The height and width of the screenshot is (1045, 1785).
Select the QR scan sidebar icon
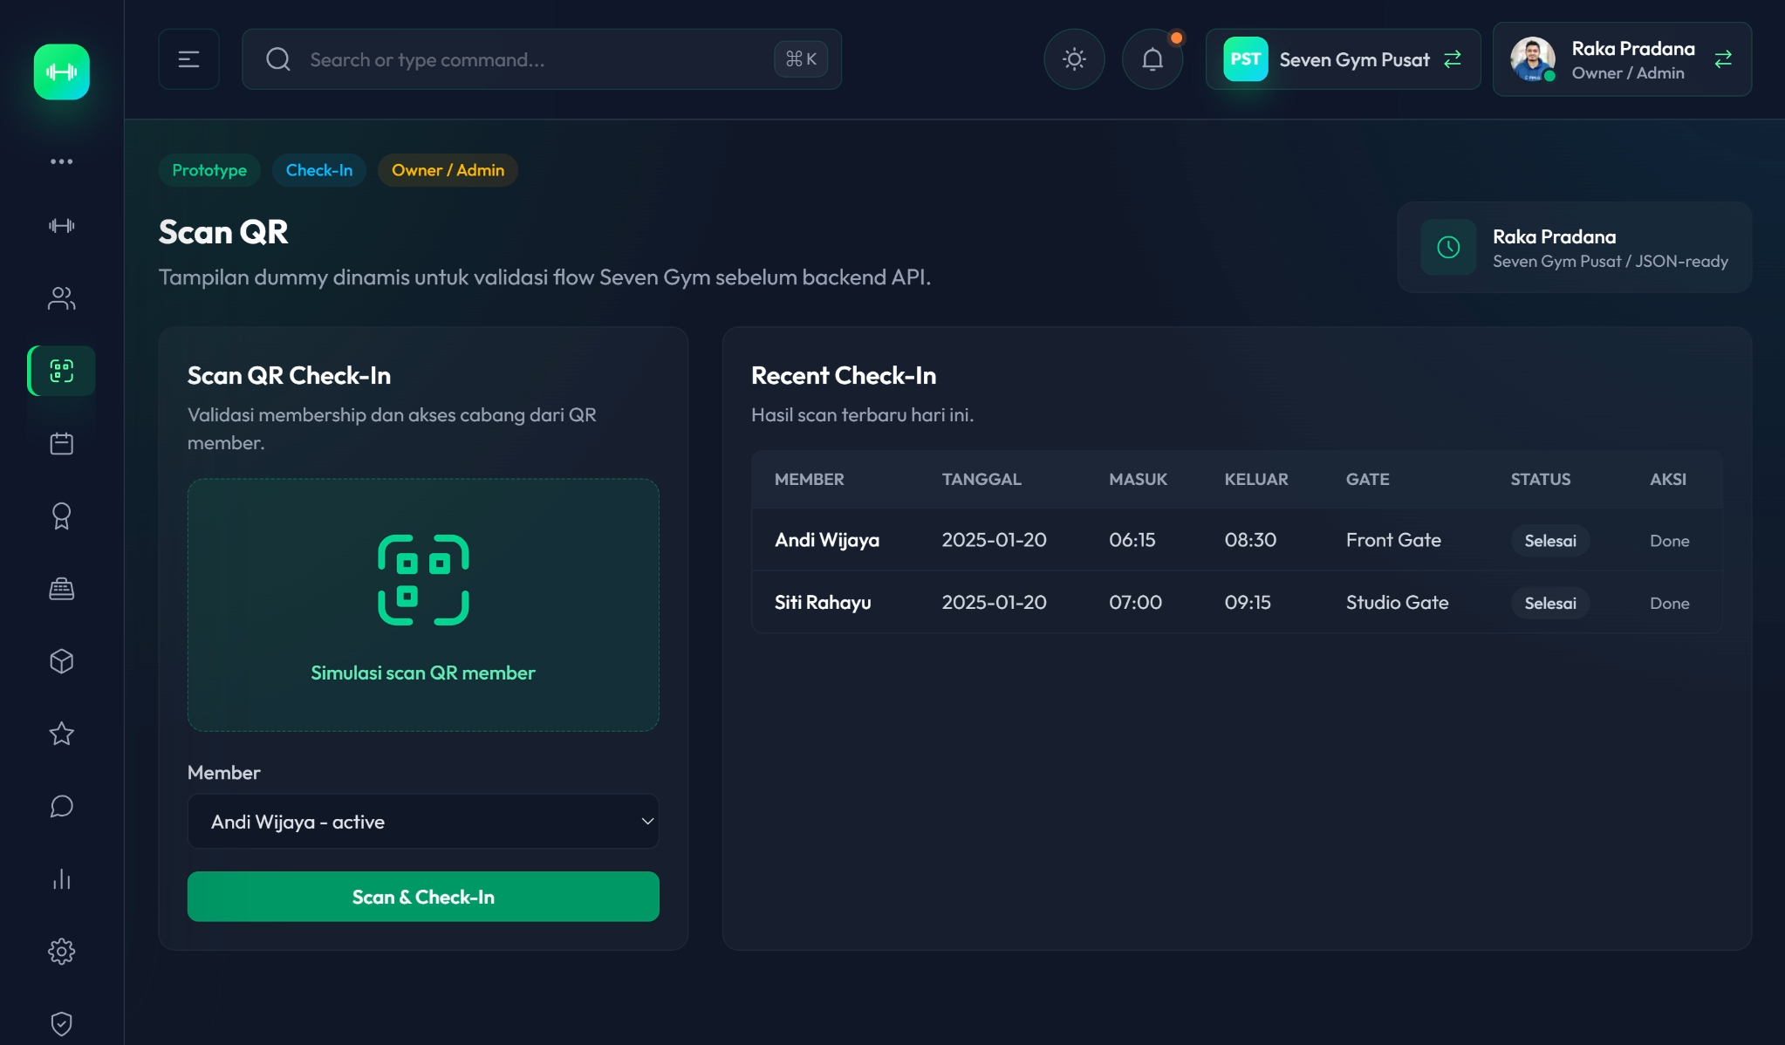coord(61,371)
